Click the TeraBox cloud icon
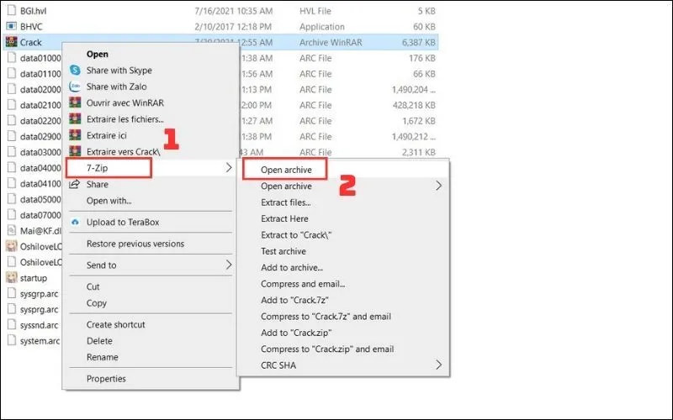Viewport: 673px width, 420px height. pyautogui.click(x=75, y=222)
